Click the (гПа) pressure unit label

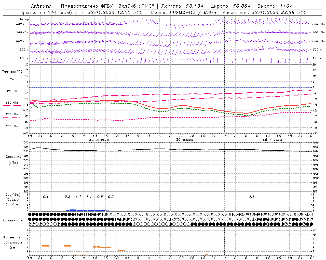pos(13,162)
